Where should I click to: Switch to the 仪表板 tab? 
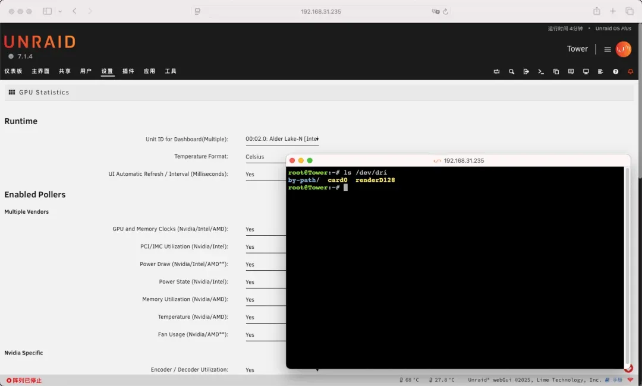(x=13, y=71)
